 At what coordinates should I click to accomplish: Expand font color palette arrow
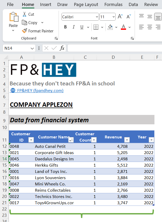click(129, 27)
